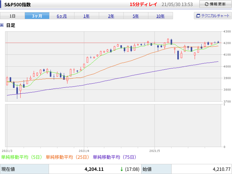Click the 2021/5 x-axis label

tap(154, 151)
